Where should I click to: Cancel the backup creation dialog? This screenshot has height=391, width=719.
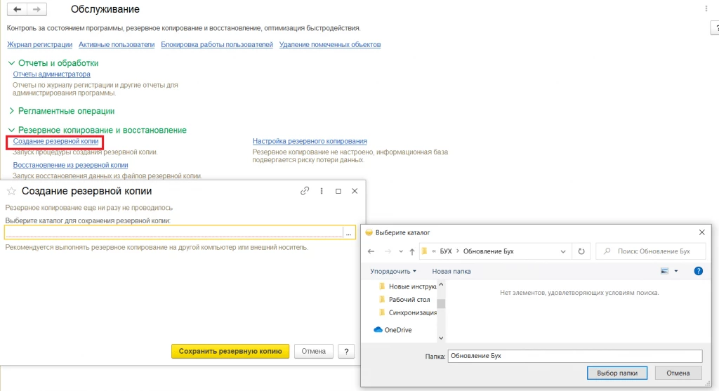(x=314, y=351)
